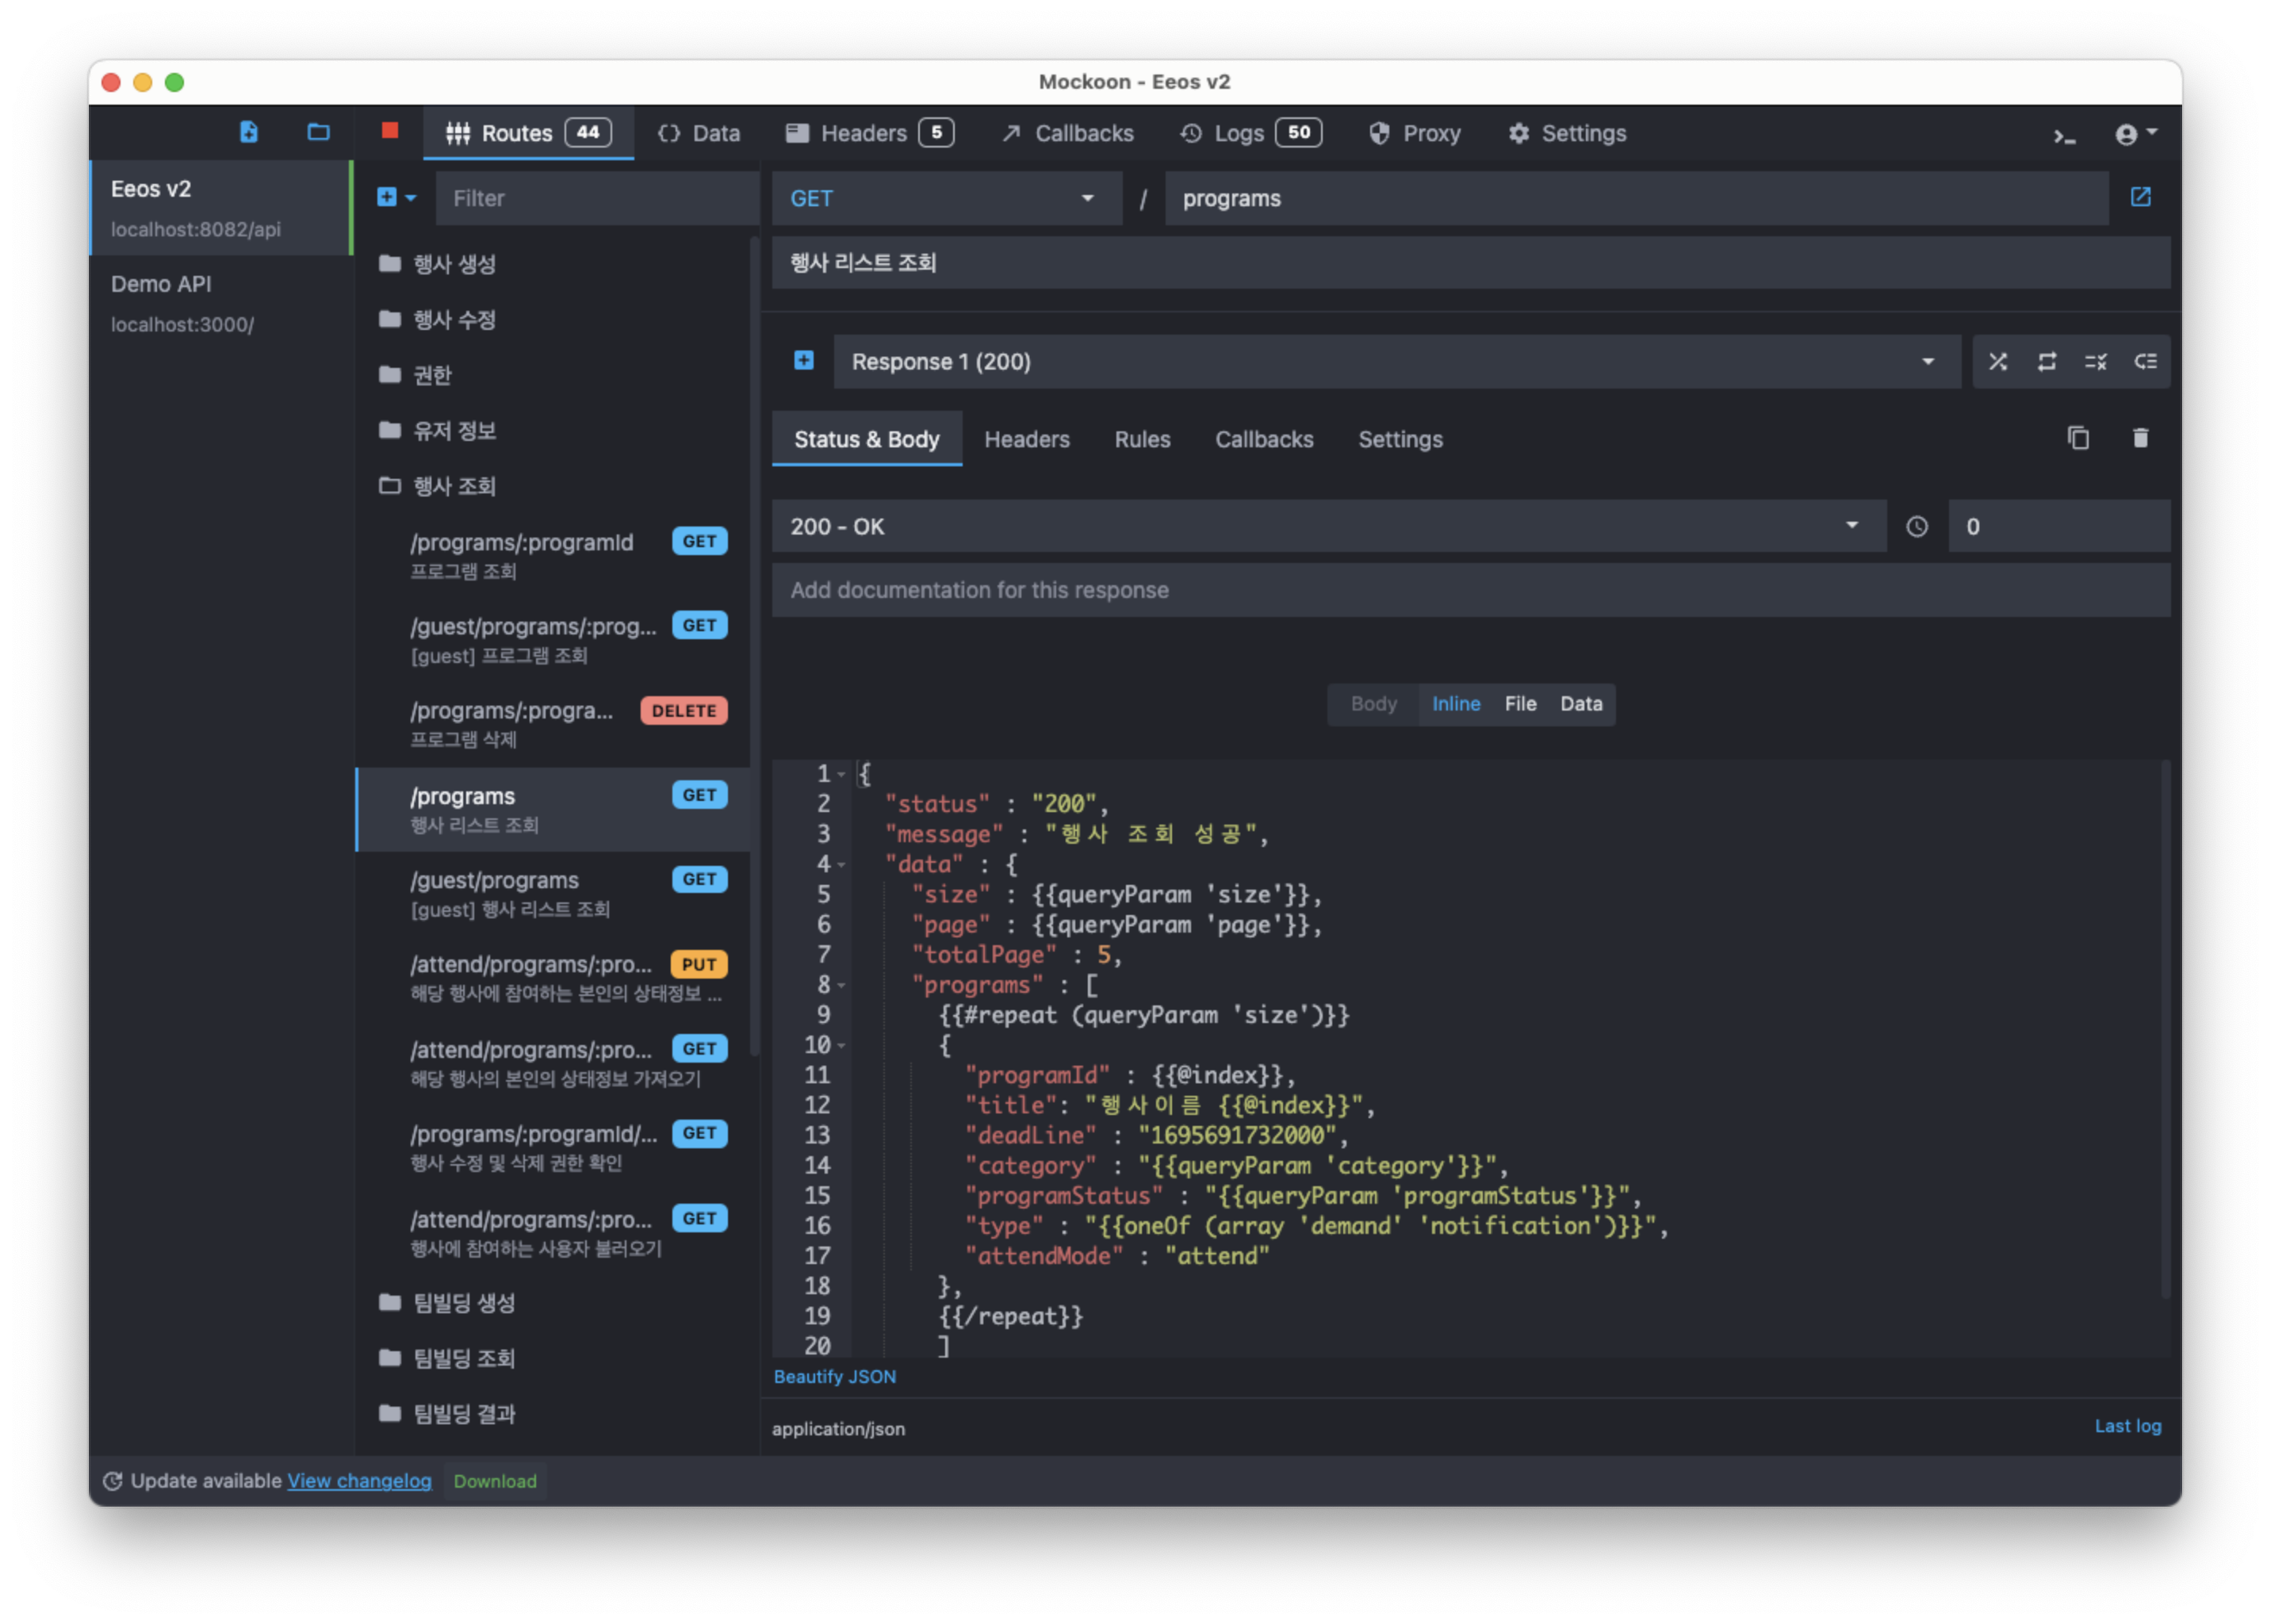The height and width of the screenshot is (1624, 2271).
Task: Click the response documentation field
Action: [x=1470, y=590]
